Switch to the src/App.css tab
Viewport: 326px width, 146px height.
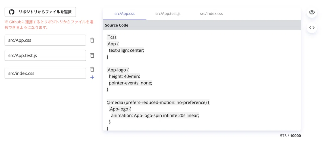click(x=124, y=14)
